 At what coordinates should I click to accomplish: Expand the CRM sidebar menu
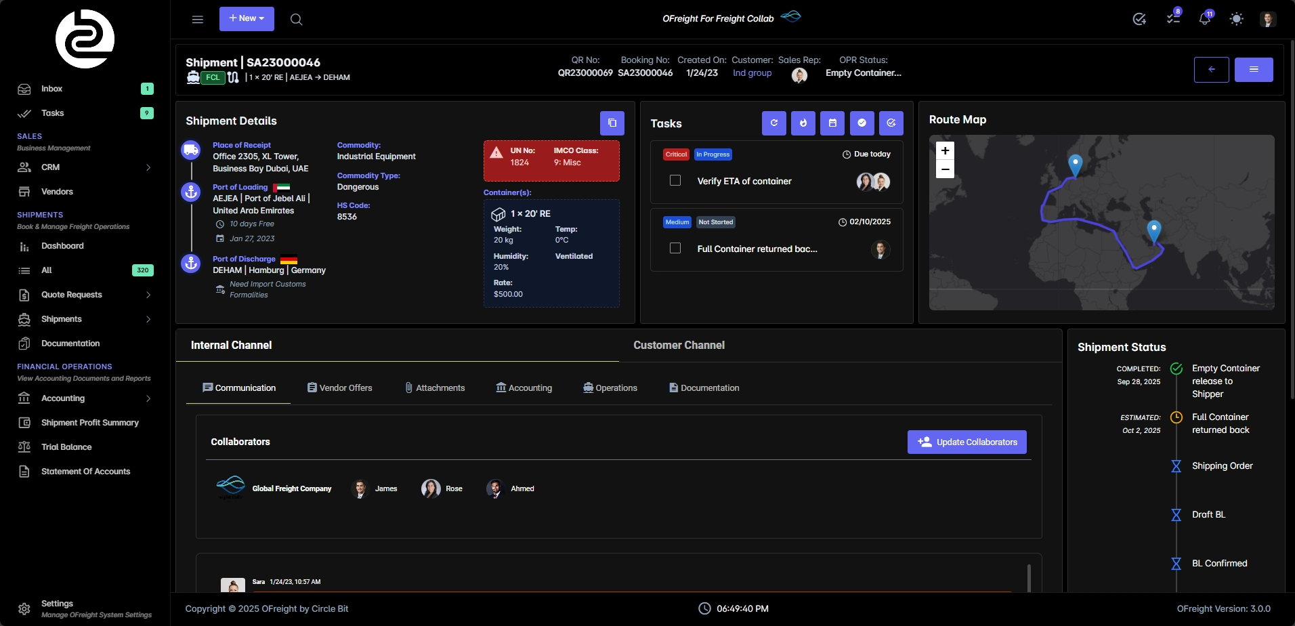(85, 167)
